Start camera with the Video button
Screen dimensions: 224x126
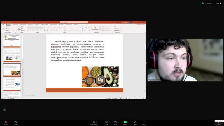pos(16,123)
